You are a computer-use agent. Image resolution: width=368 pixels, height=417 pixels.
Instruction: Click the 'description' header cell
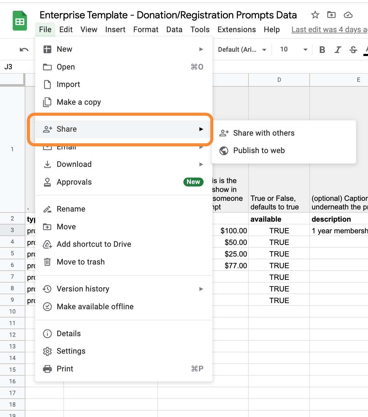point(339,219)
